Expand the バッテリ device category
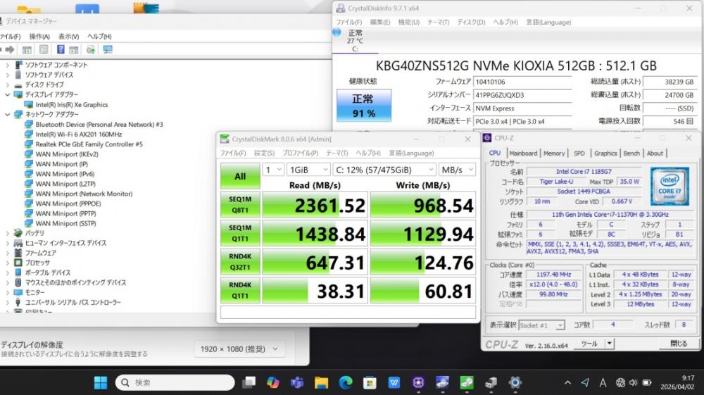Viewport: 704px width, 395px height. [x=8, y=233]
